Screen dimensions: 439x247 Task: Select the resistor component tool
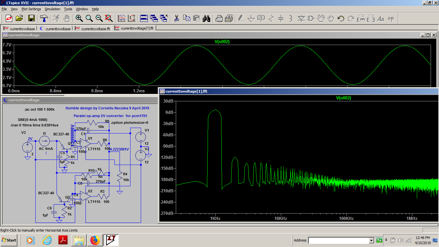(x=271, y=18)
